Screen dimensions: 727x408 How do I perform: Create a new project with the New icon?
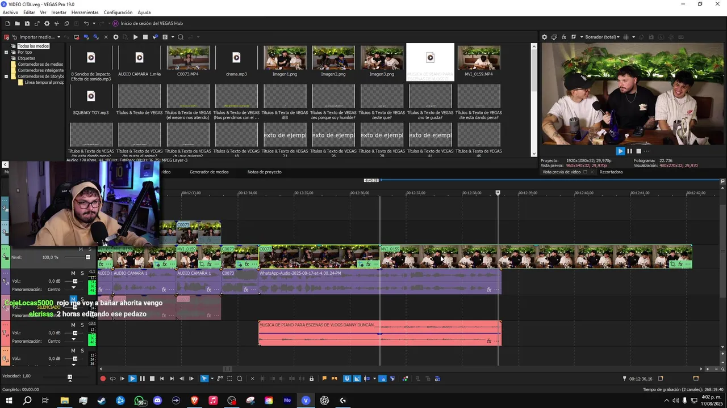pyautogui.click(x=7, y=23)
